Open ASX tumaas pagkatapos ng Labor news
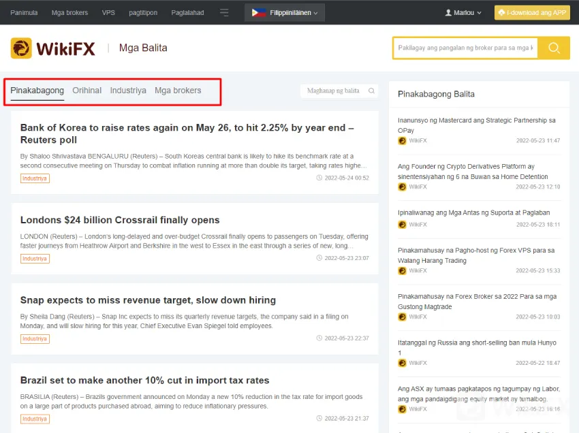579x433 pixels. pos(479,394)
